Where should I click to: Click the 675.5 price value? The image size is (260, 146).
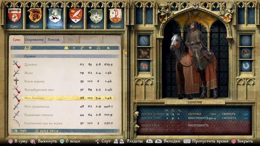click(108, 64)
